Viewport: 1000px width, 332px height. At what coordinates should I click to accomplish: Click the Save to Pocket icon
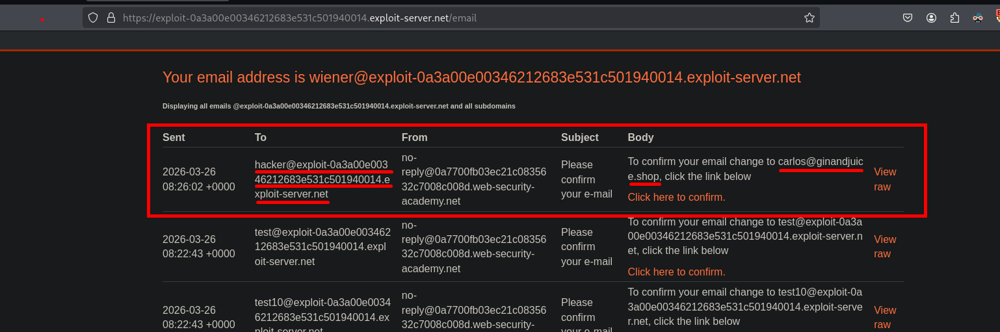[907, 18]
